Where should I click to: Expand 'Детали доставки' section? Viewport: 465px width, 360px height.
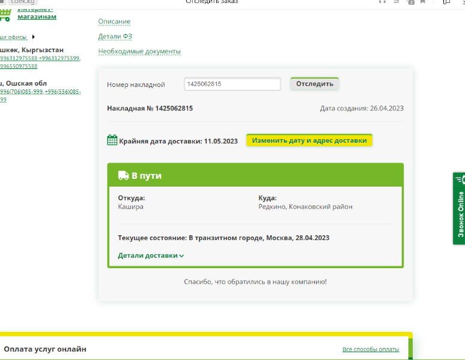click(x=148, y=255)
